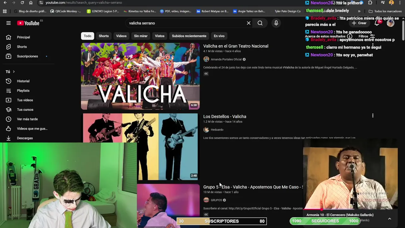Select the Subidos recientemente filter chip
405x228 pixels.
[x=189, y=36]
